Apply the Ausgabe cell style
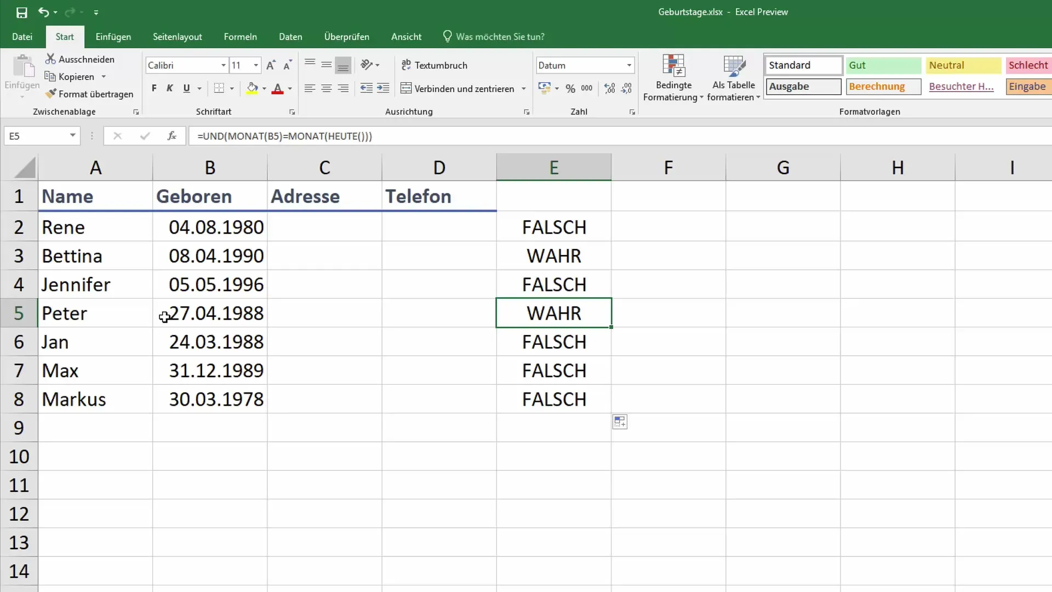This screenshot has width=1052, height=592. tap(803, 87)
